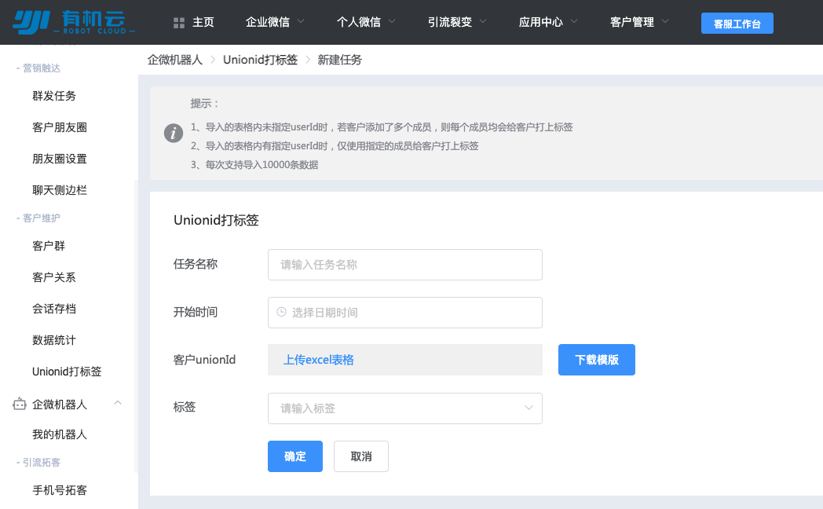Collapse the 企微机器人 sidebar section
The height and width of the screenshot is (509, 823).
coord(117,402)
